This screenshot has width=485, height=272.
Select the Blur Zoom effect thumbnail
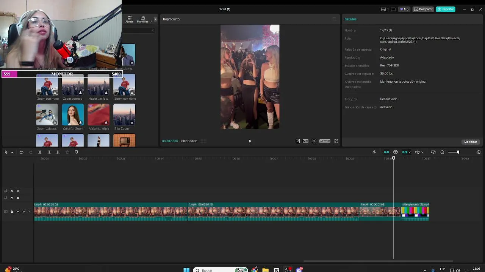(124, 114)
